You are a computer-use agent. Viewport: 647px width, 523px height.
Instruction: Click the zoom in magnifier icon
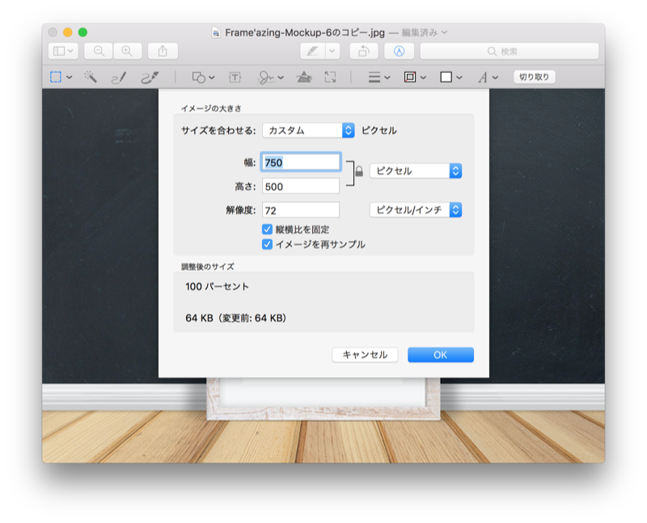click(x=128, y=51)
